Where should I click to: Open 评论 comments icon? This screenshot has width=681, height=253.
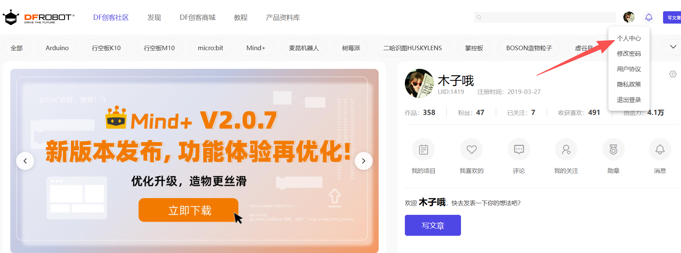pyautogui.click(x=519, y=150)
